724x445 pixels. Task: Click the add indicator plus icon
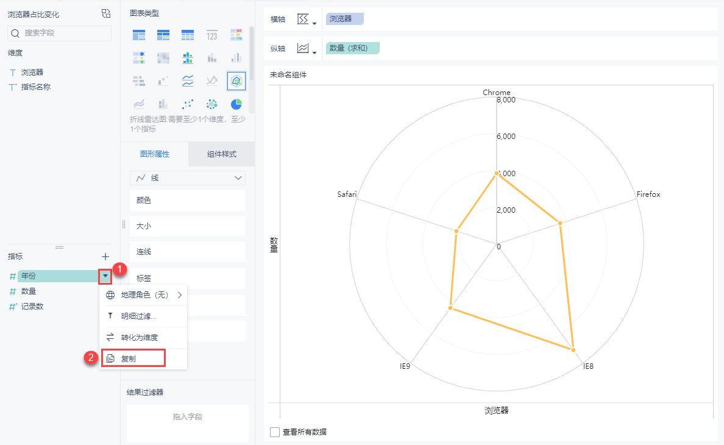[x=105, y=257]
